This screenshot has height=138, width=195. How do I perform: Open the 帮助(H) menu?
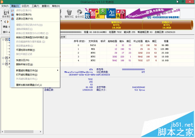[x=56, y=6]
